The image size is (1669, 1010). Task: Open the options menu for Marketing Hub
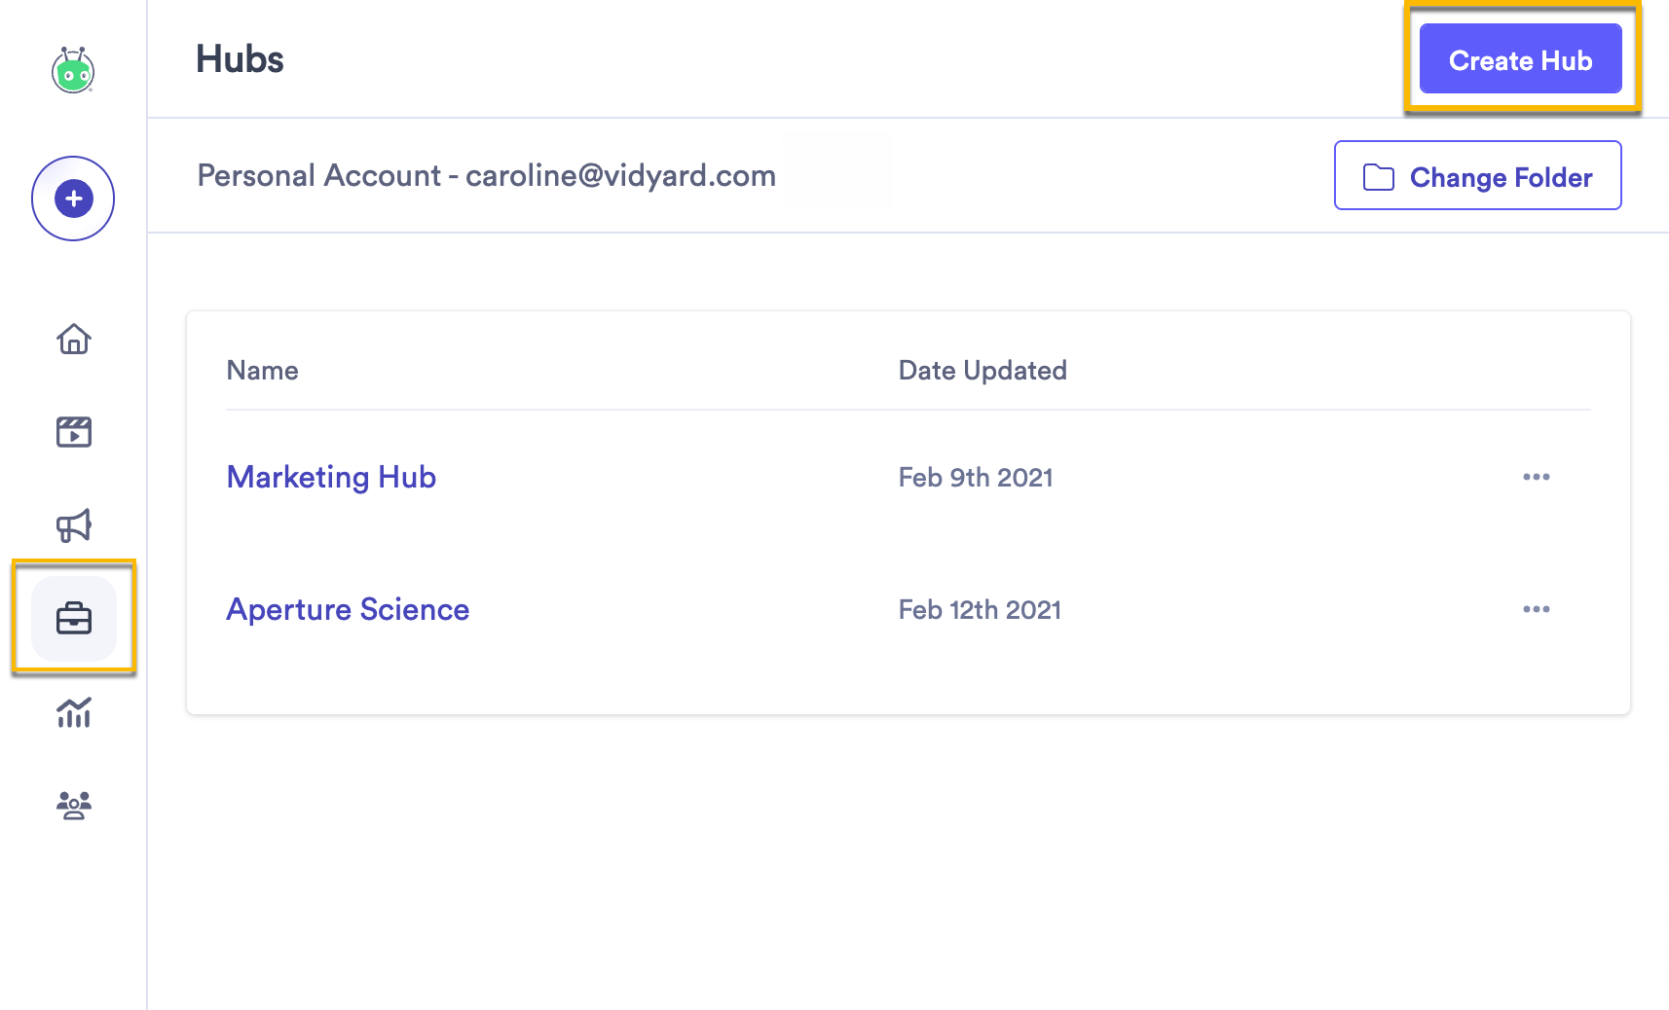(x=1537, y=477)
